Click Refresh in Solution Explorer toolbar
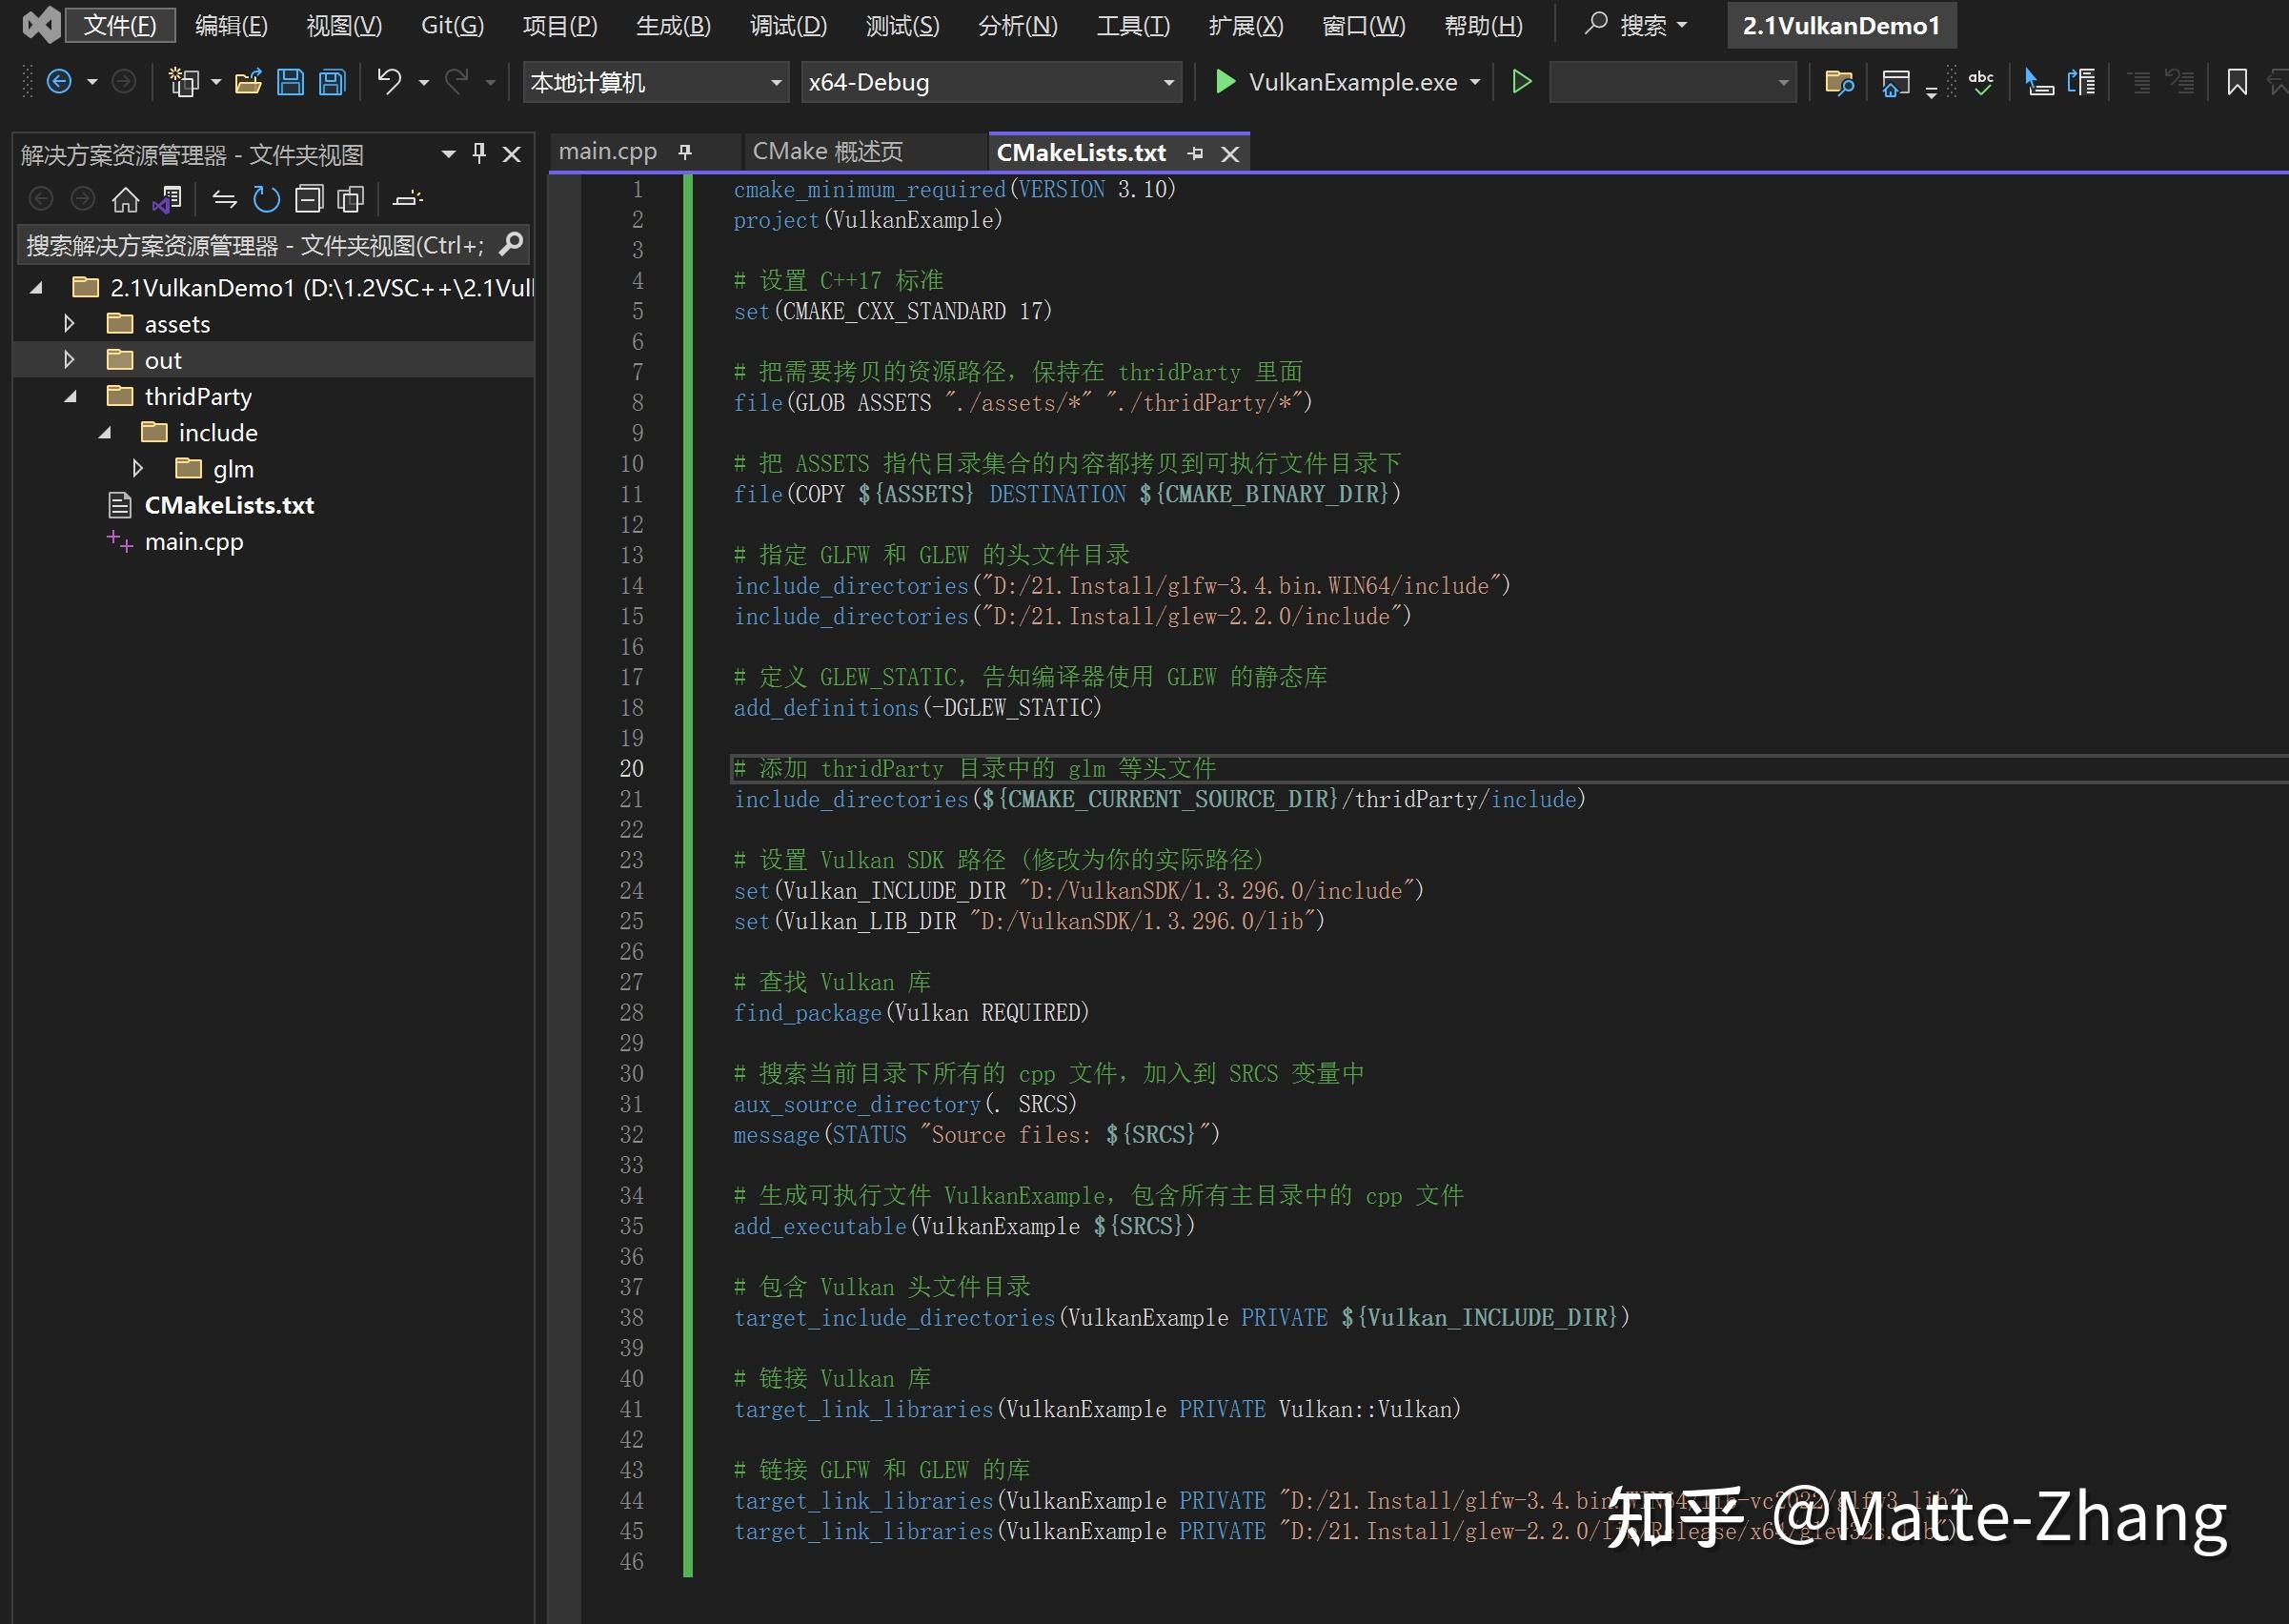Viewport: 2289px width, 1624px height. pos(266,199)
